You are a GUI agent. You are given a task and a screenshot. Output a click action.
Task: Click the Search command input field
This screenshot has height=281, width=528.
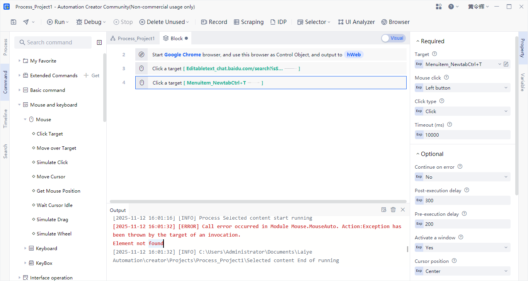(x=53, y=42)
